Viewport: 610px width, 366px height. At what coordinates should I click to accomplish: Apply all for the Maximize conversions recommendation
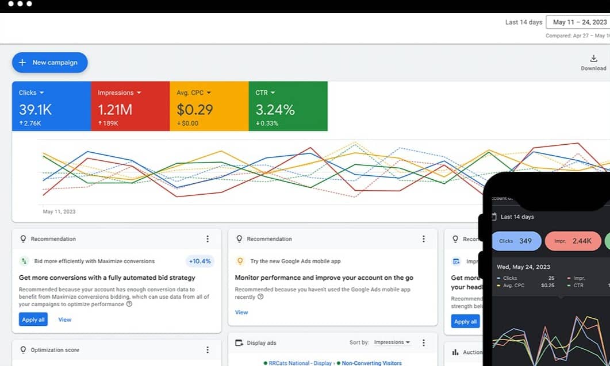tap(33, 319)
